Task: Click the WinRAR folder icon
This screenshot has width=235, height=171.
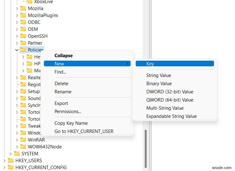Action: click(x=23, y=140)
